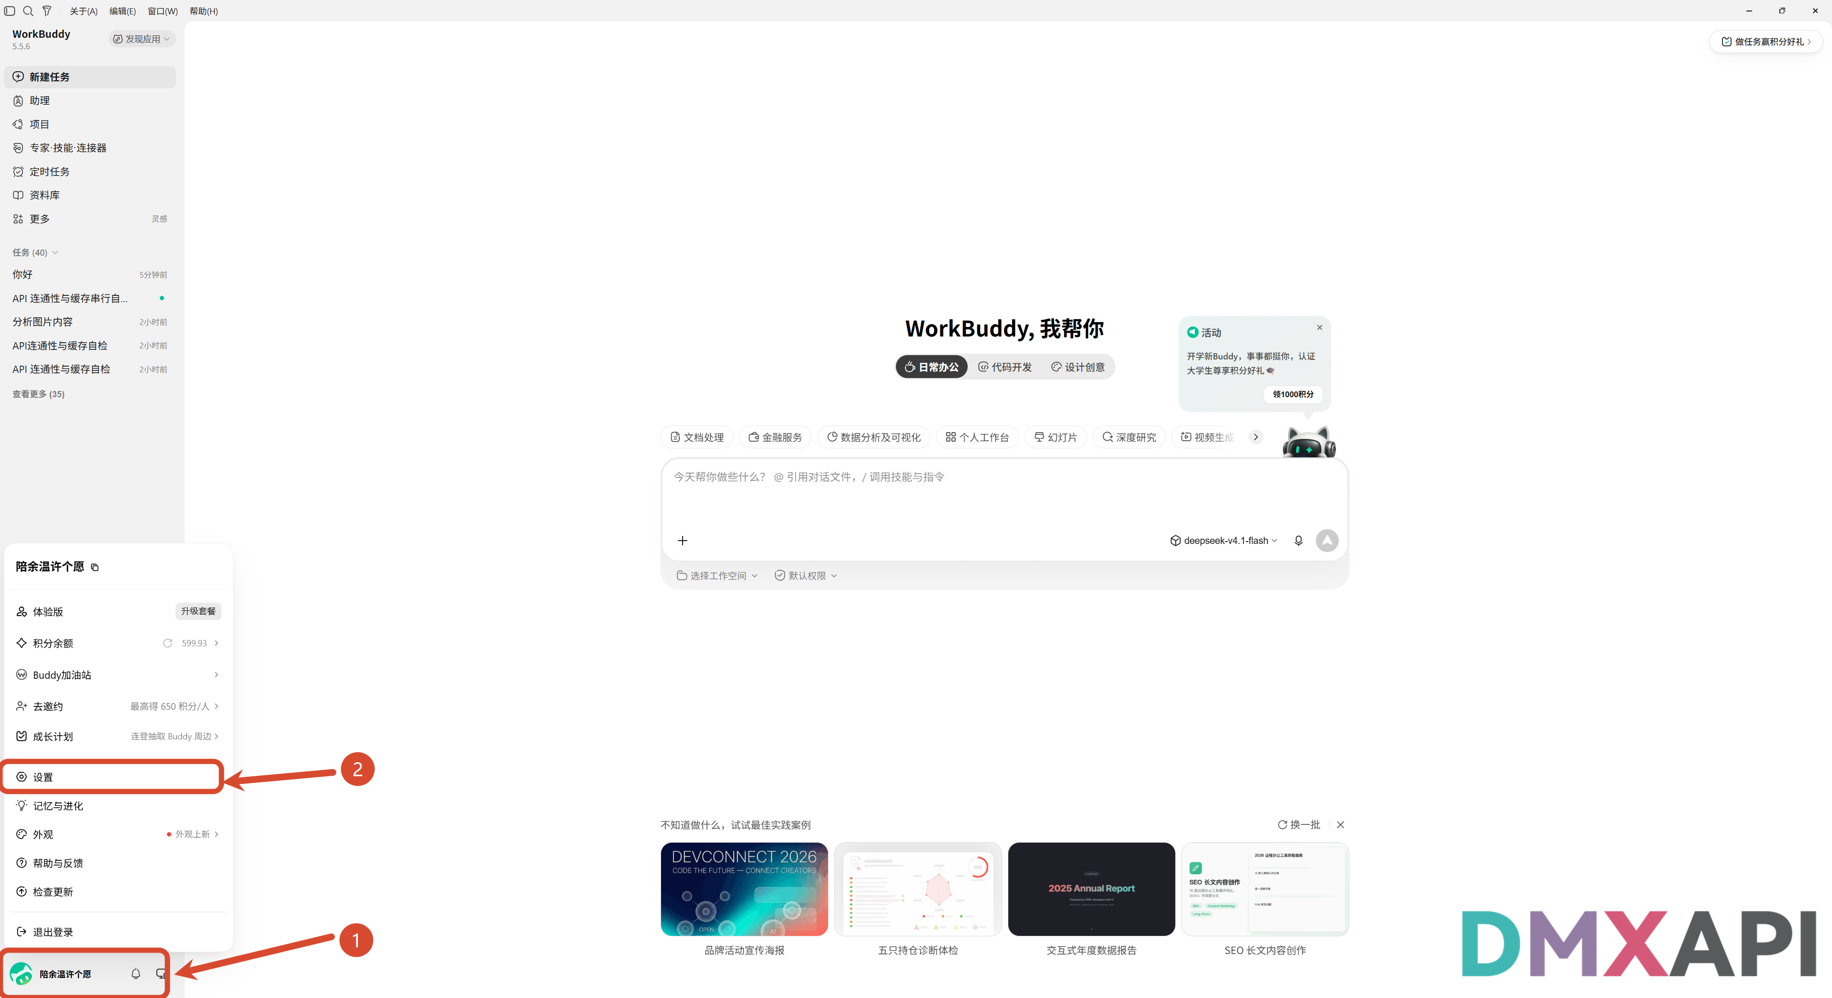Go to 助理 in the sidebar
1832x998 pixels.
(89, 101)
